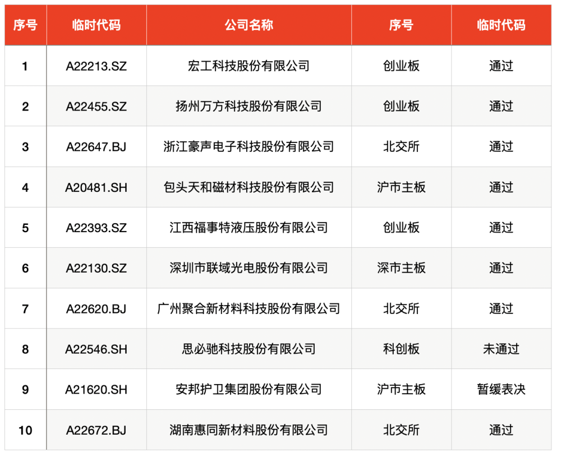Image resolution: width=561 pixels, height=457 pixels.
Task: Click 沪市主板 in the 包头天和磁材 row
Action: pyautogui.click(x=401, y=187)
